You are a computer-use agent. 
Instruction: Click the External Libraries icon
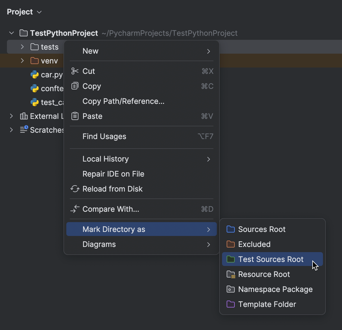pos(23,116)
